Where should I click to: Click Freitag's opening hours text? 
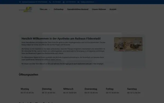(x=113, y=93)
